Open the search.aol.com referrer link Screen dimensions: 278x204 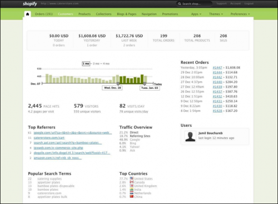68,143
